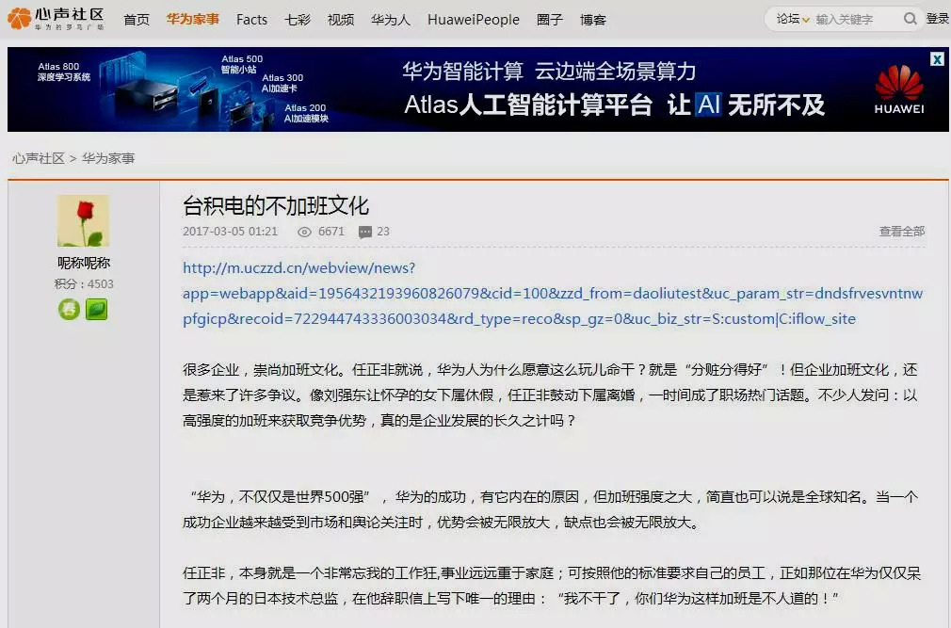Click the view count 6671
The width and height of the screenshot is (951, 628).
pos(331,232)
